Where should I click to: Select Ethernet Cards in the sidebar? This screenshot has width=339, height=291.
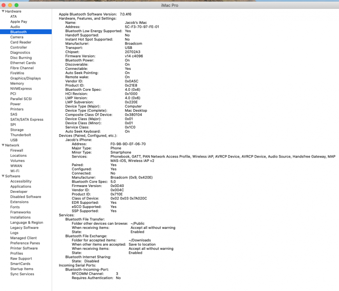click(23, 63)
